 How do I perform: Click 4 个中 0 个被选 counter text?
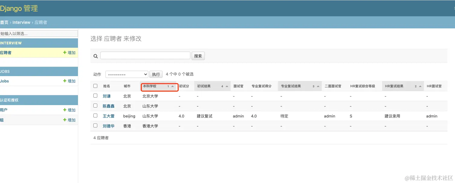click(x=180, y=74)
